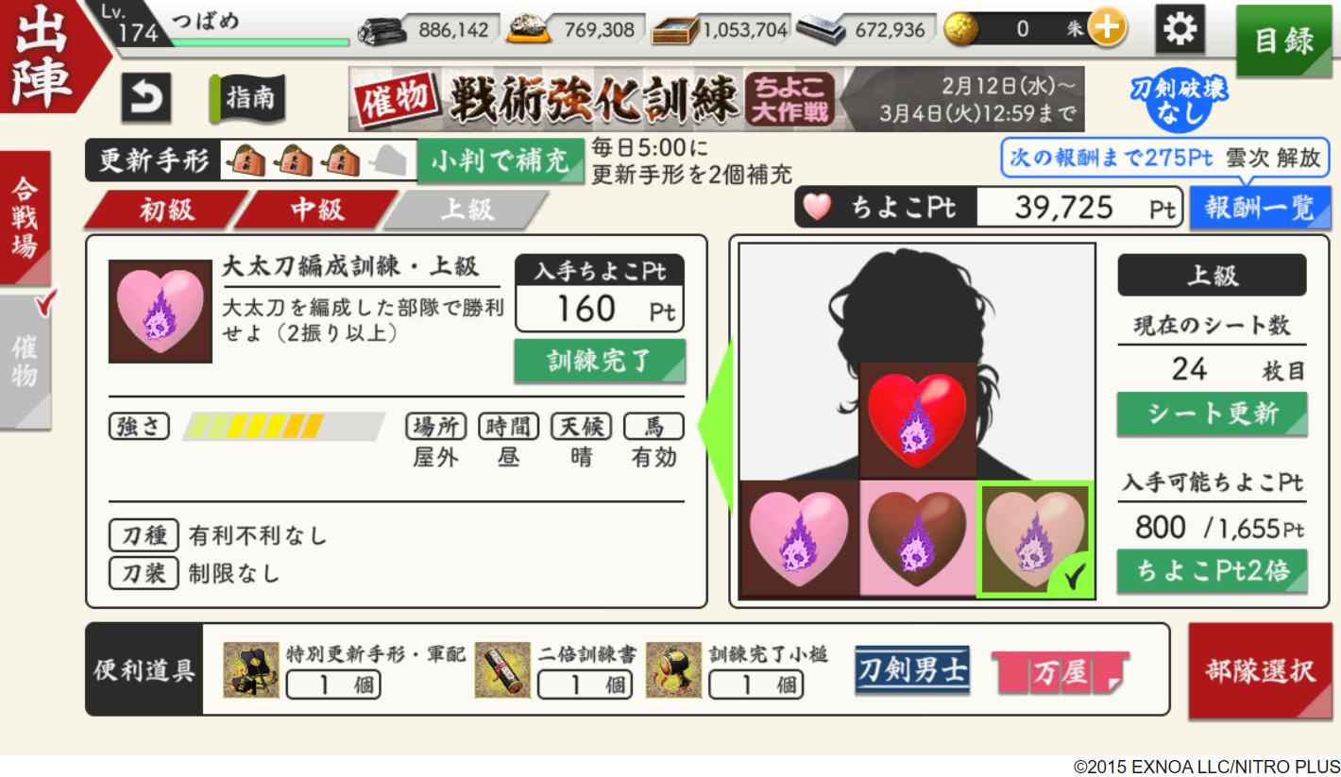1341x777 pixels.
Task: Click the 部隊選択 button
Action: tap(1259, 670)
